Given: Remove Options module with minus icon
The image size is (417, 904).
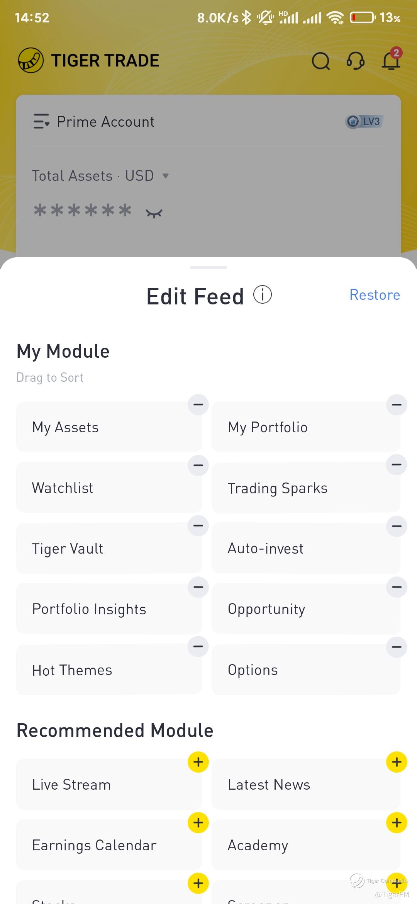Looking at the screenshot, I should tap(397, 647).
